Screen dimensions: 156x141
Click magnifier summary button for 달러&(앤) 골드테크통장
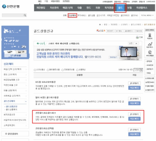tap(134, 99)
